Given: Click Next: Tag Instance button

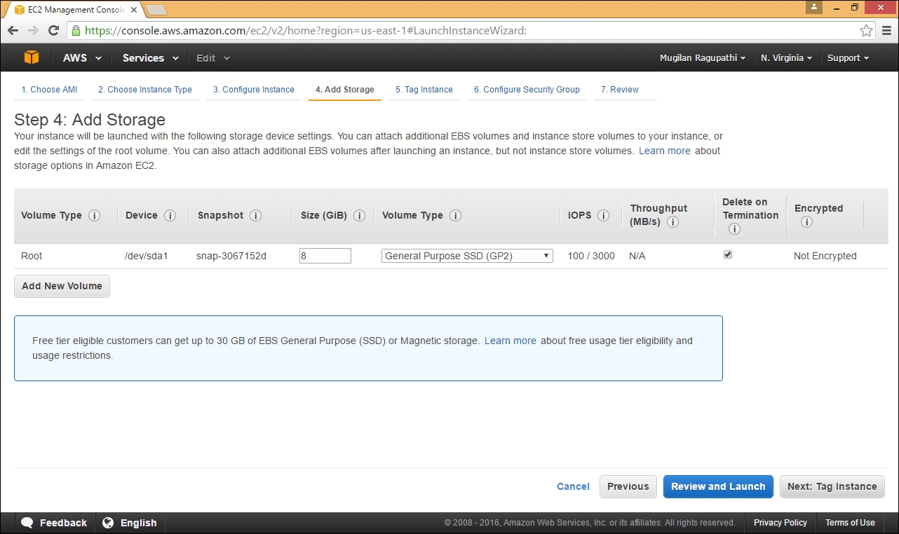Looking at the screenshot, I should [832, 486].
